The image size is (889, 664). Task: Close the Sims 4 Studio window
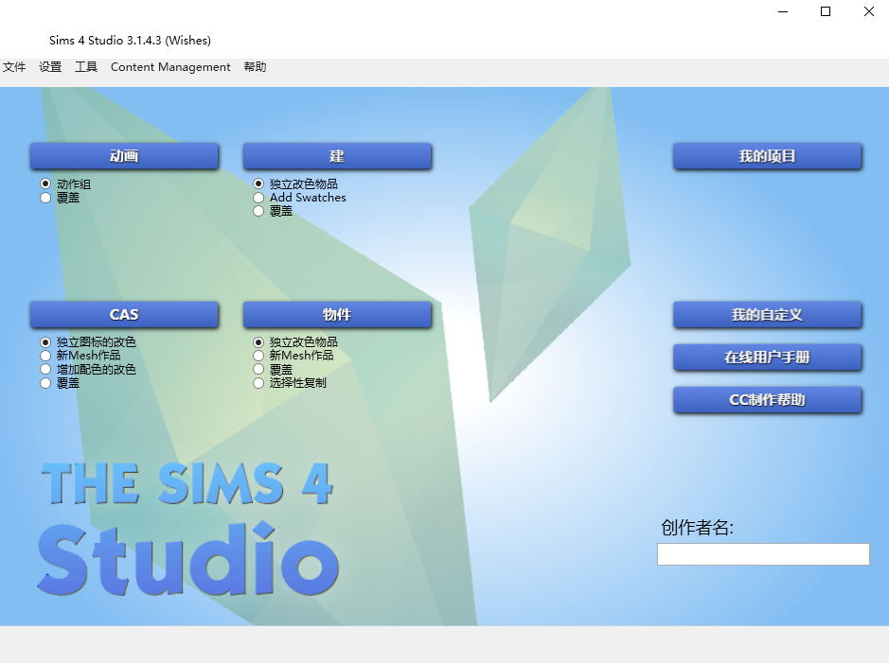tap(868, 11)
